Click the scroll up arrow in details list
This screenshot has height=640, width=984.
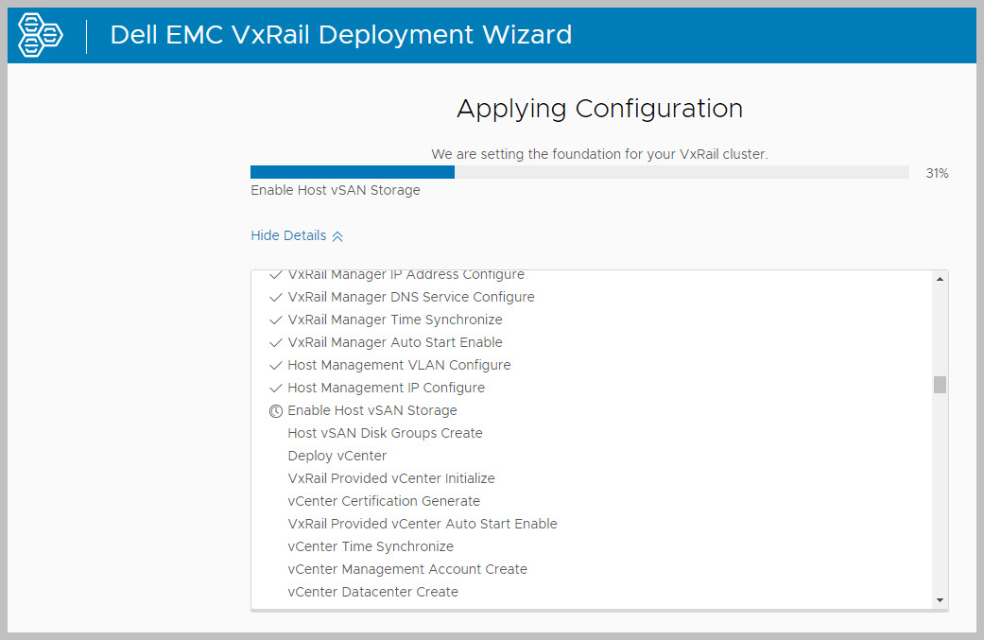(940, 279)
